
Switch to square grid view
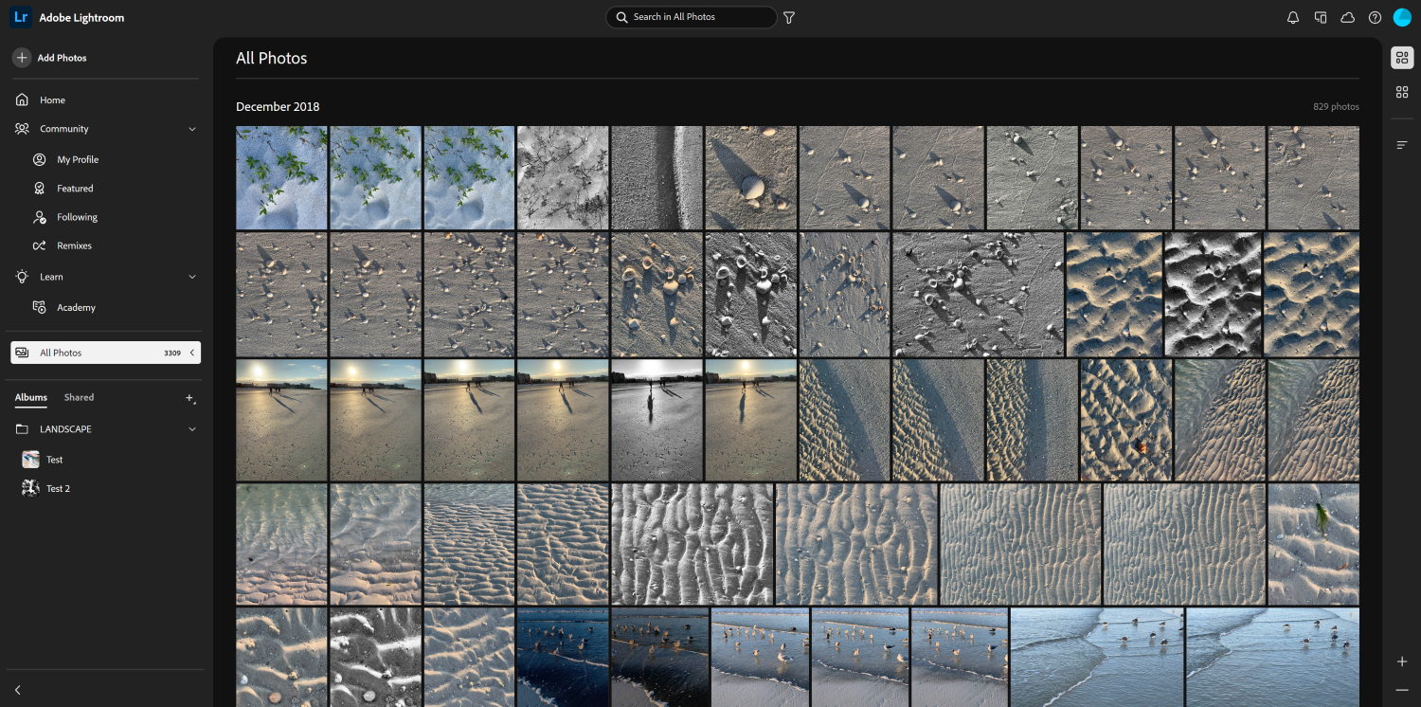pos(1402,91)
